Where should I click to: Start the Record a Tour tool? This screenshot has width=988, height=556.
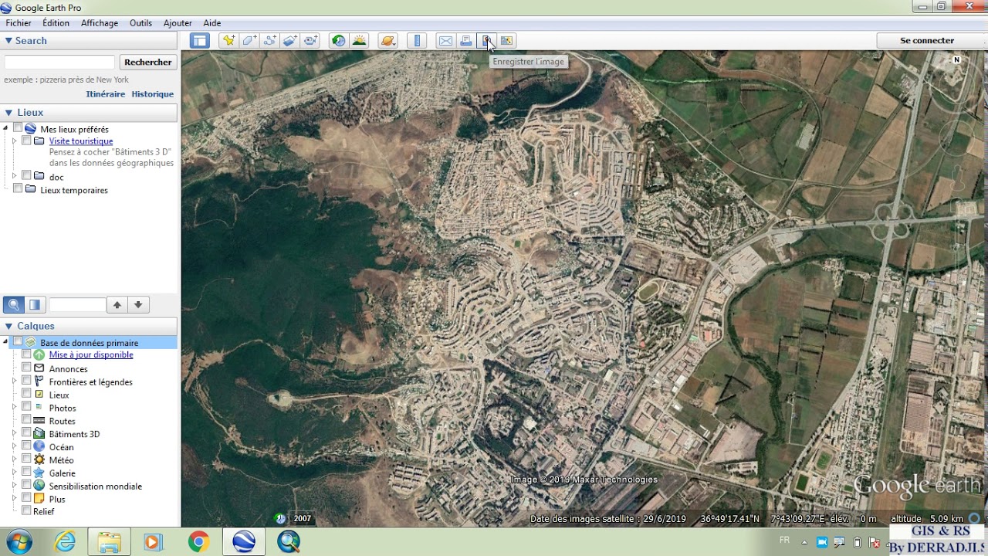pyautogui.click(x=311, y=41)
